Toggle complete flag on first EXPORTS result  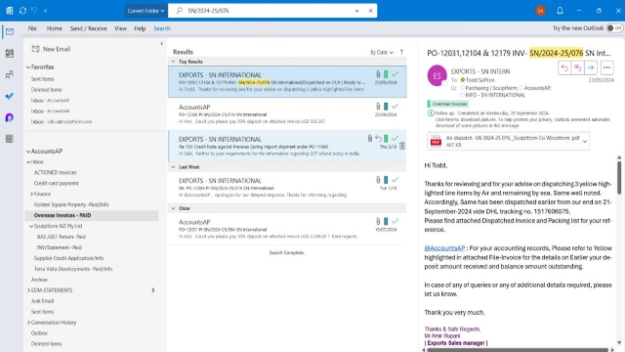[x=395, y=74]
